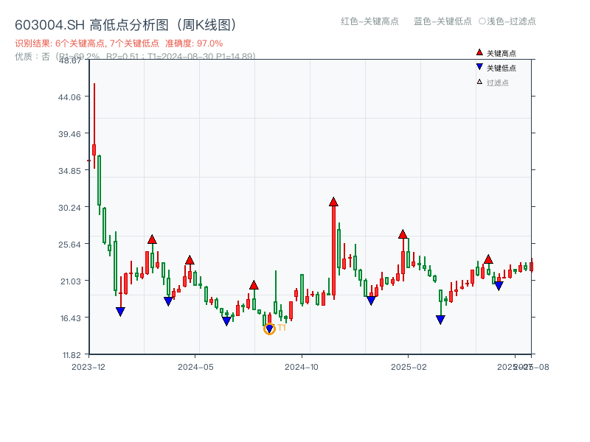The width and height of the screenshot is (590, 442).
Task: Click the 39.46 y-axis label
Action: [x=69, y=134]
